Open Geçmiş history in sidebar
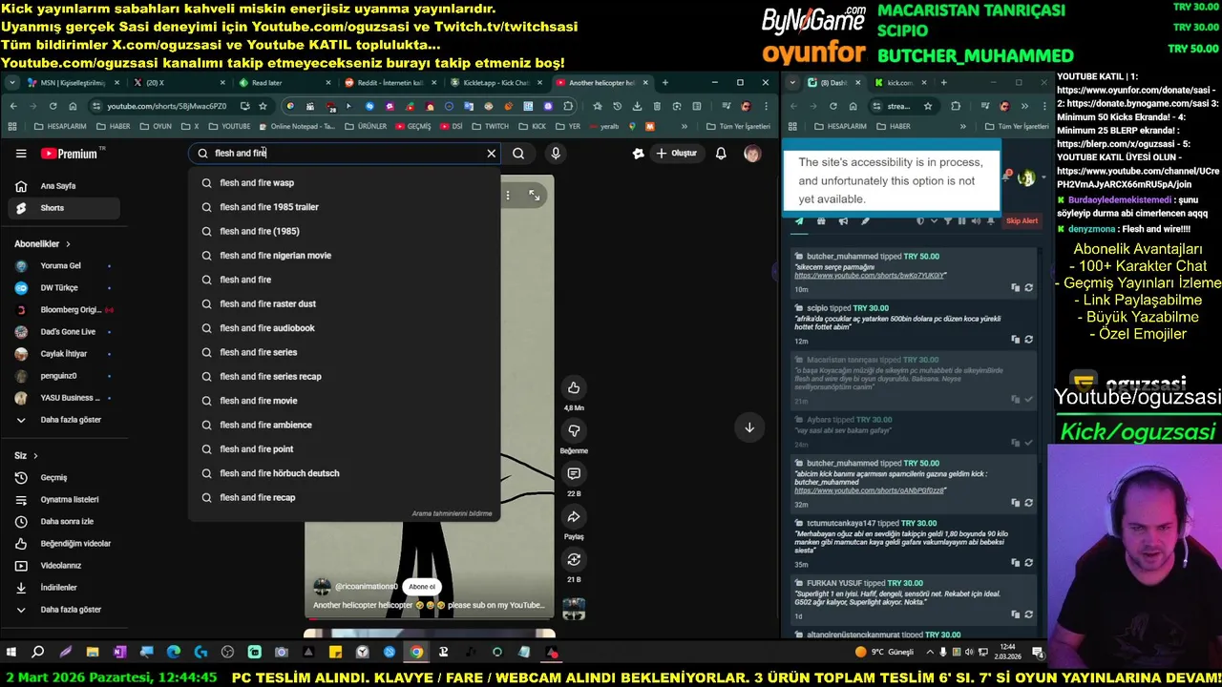The height and width of the screenshot is (687, 1222). [62, 477]
